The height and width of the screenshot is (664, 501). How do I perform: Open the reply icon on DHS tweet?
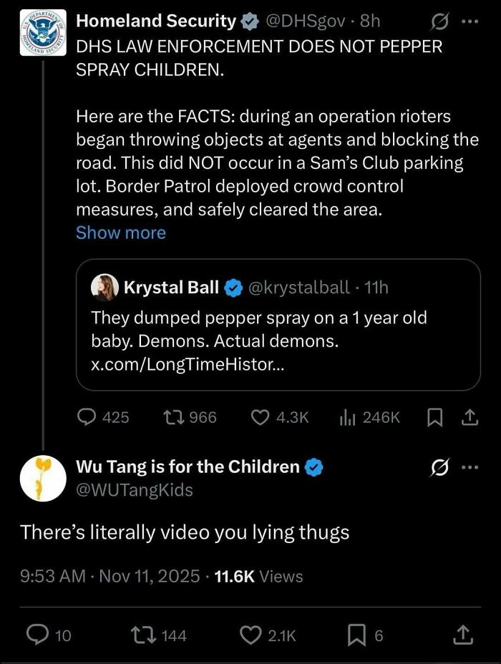pos(88,417)
